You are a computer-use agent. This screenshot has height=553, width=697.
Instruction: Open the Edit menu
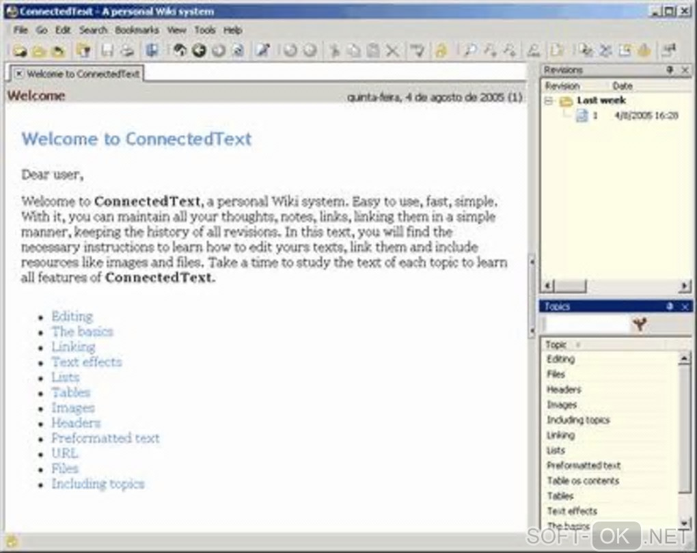click(x=63, y=30)
